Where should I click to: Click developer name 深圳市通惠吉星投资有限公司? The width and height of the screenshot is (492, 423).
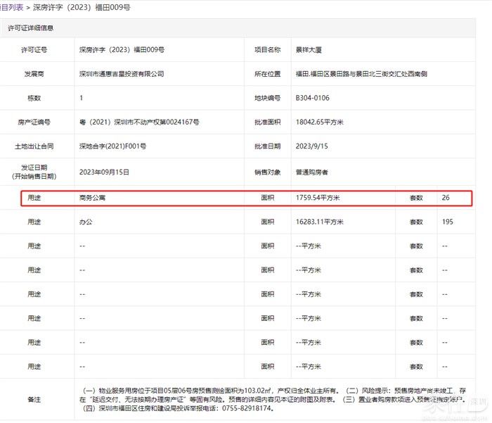(x=122, y=74)
